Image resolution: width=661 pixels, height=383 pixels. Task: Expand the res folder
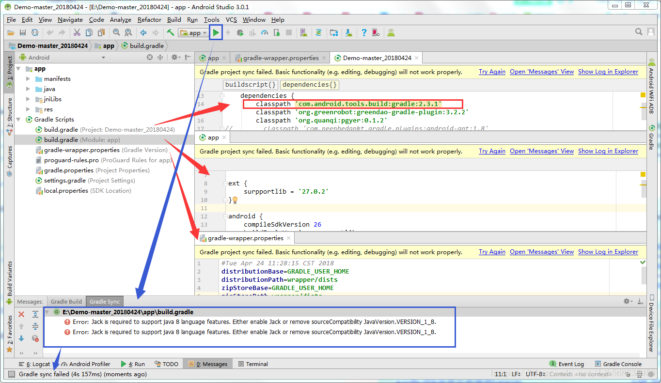pos(28,109)
